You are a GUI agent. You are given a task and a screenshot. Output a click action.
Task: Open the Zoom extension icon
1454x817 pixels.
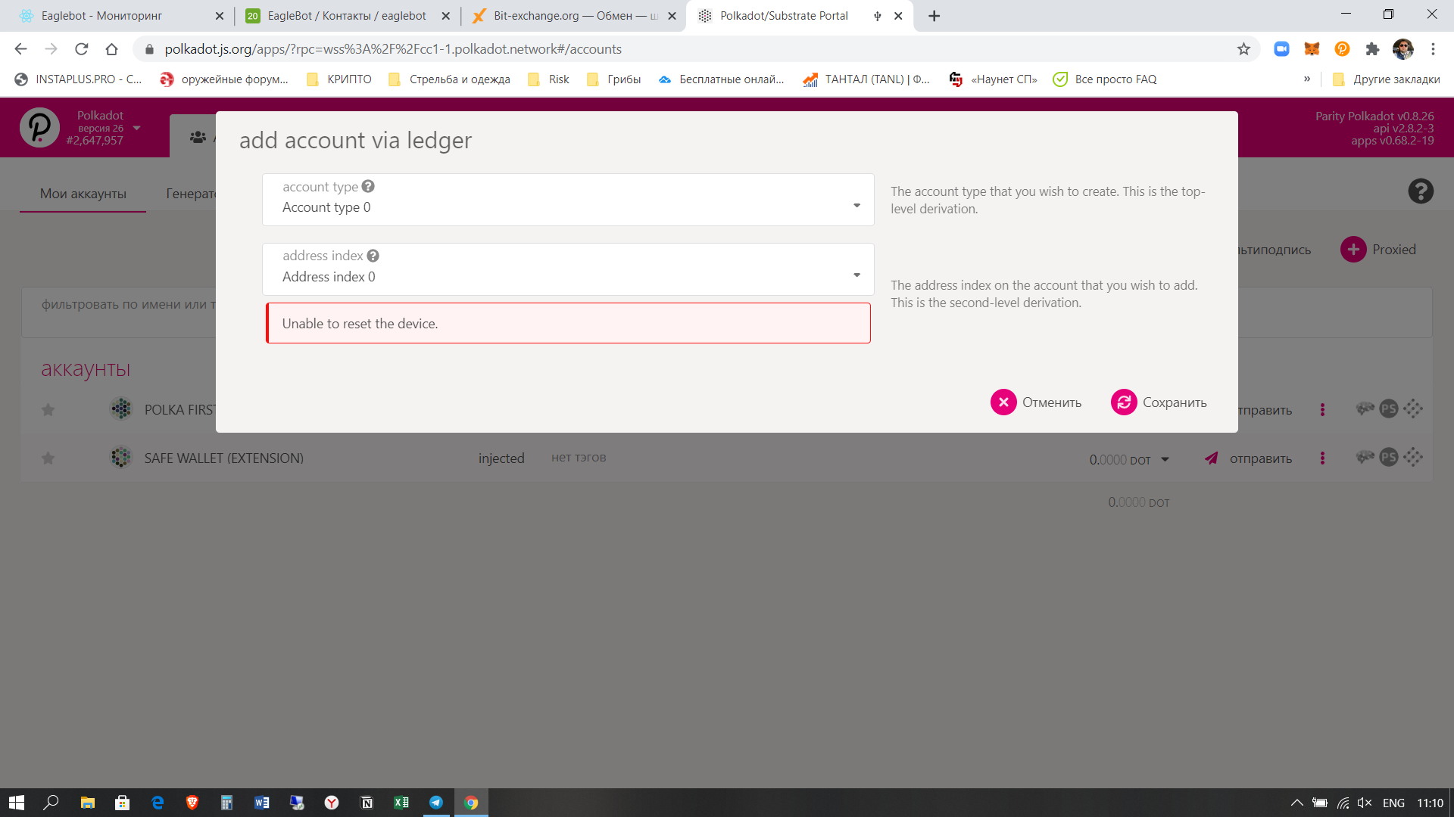(1281, 49)
